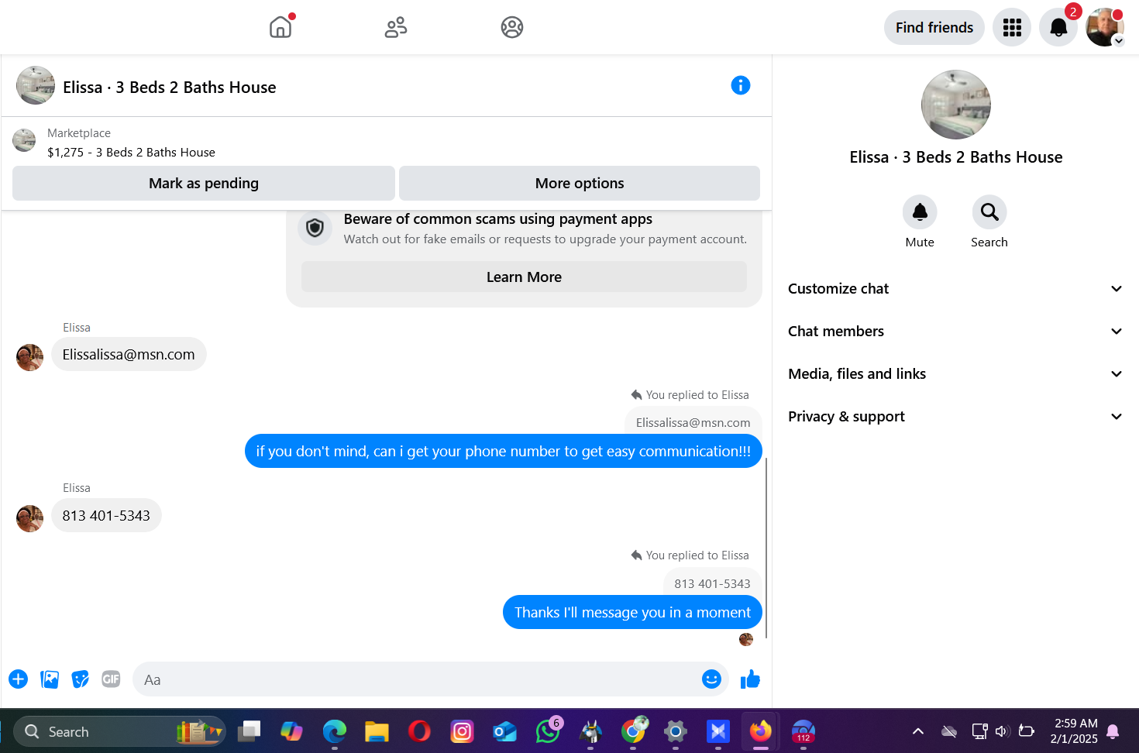The width and height of the screenshot is (1139, 753).
Task: Click the Windows taskbar Search box
Action: click(119, 731)
